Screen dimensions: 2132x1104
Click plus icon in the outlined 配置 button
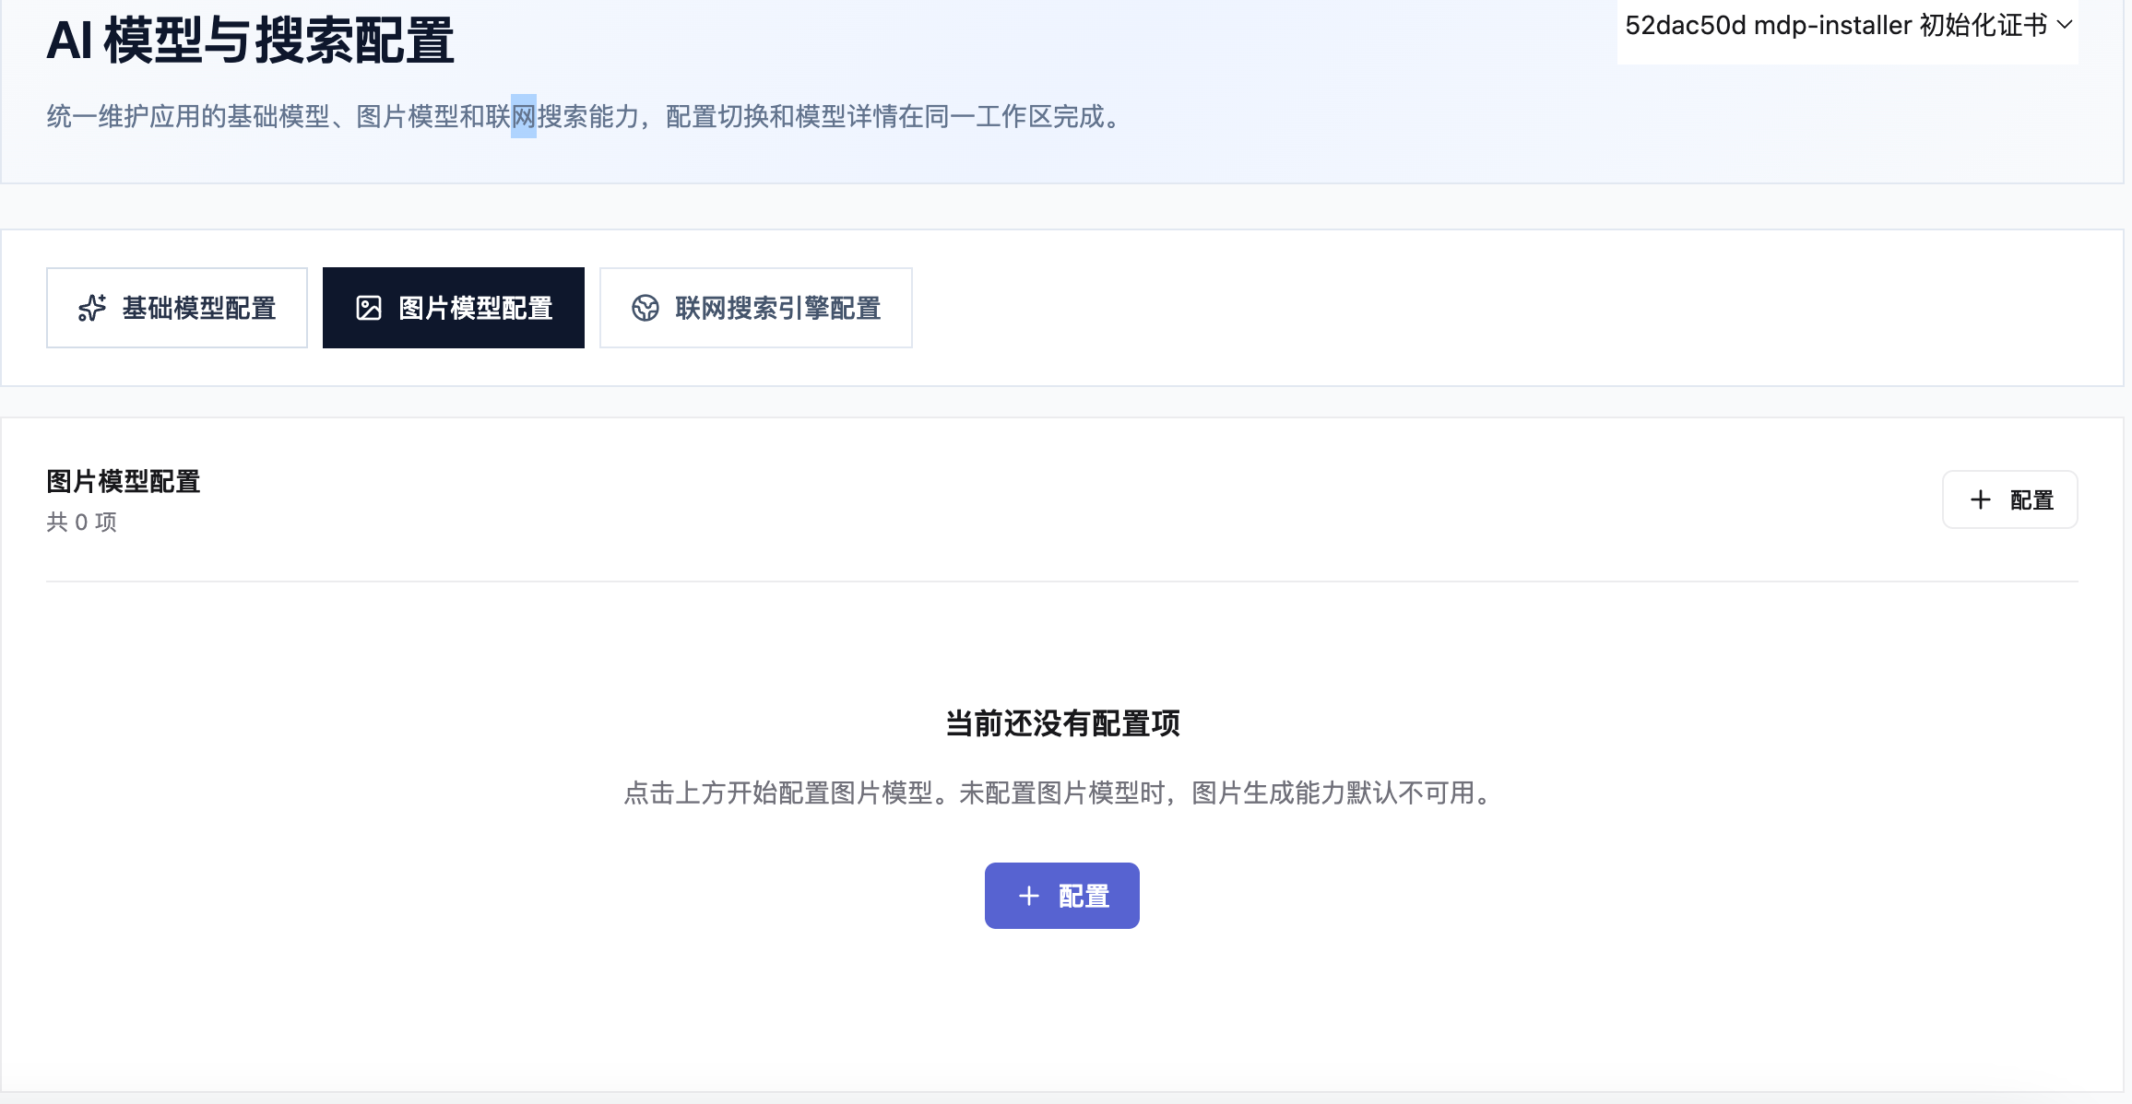tap(1980, 499)
